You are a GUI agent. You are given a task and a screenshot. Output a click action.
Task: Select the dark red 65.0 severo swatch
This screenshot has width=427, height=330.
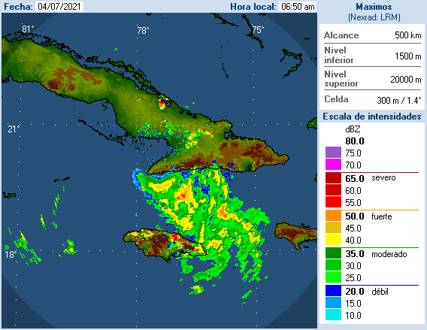[333, 178]
